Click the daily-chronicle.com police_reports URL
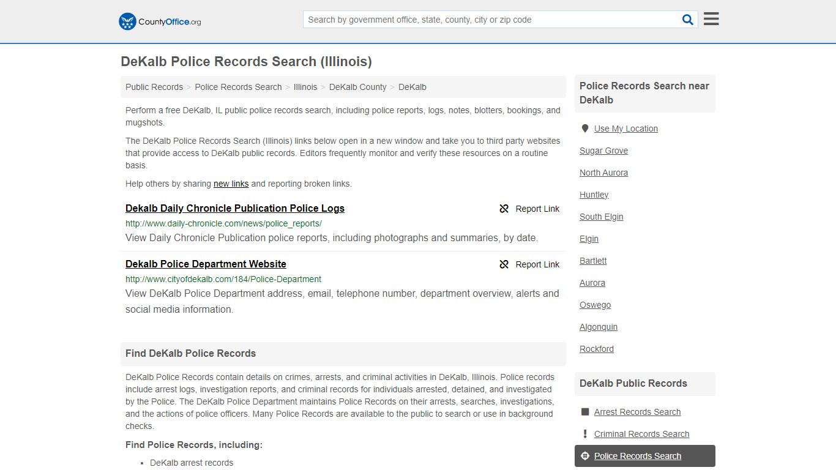This screenshot has height=470, width=836. click(223, 223)
